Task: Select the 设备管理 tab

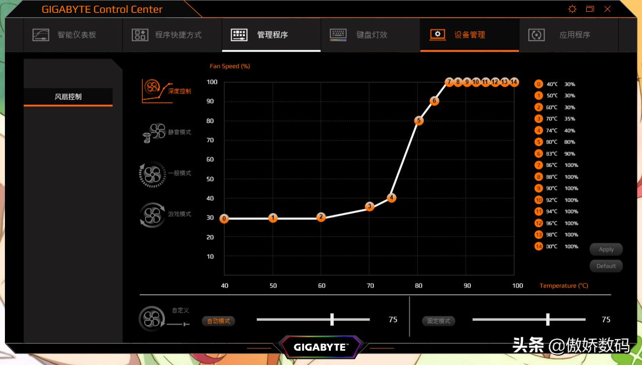Action: pyautogui.click(x=470, y=35)
